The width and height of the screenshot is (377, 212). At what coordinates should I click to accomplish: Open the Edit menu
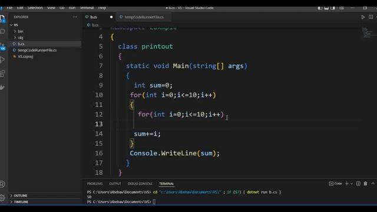click(20, 8)
